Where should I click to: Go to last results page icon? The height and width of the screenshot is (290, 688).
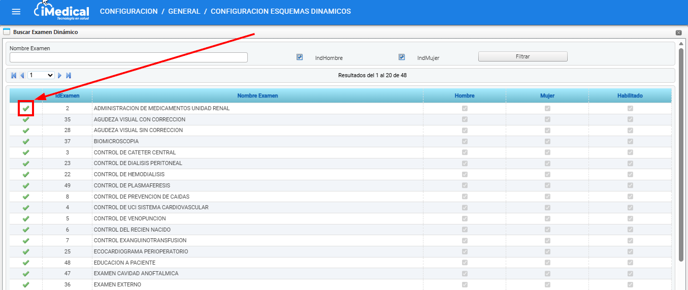[69, 75]
